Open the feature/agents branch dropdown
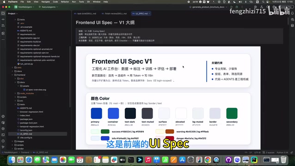The height and width of the screenshot is (166, 295). click(x=49, y=7)
